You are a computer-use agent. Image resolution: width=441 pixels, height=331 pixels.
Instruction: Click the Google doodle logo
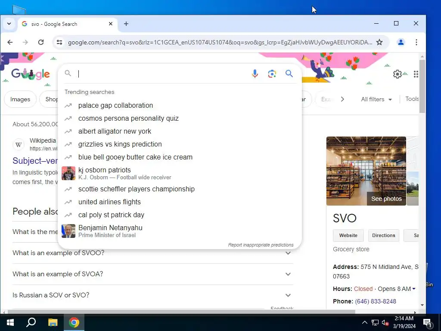point(31,74)
